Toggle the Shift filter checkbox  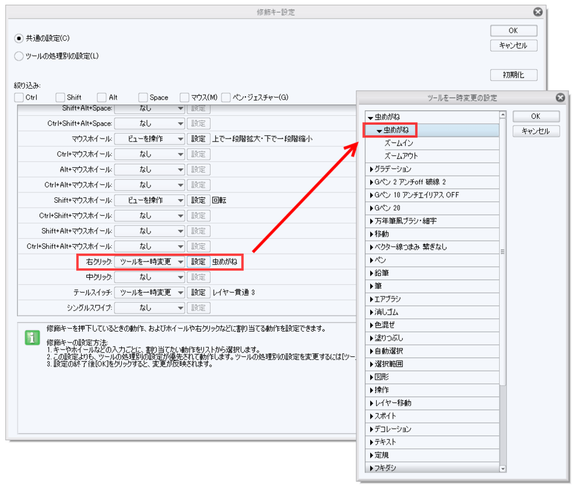[x=60, y=97]
